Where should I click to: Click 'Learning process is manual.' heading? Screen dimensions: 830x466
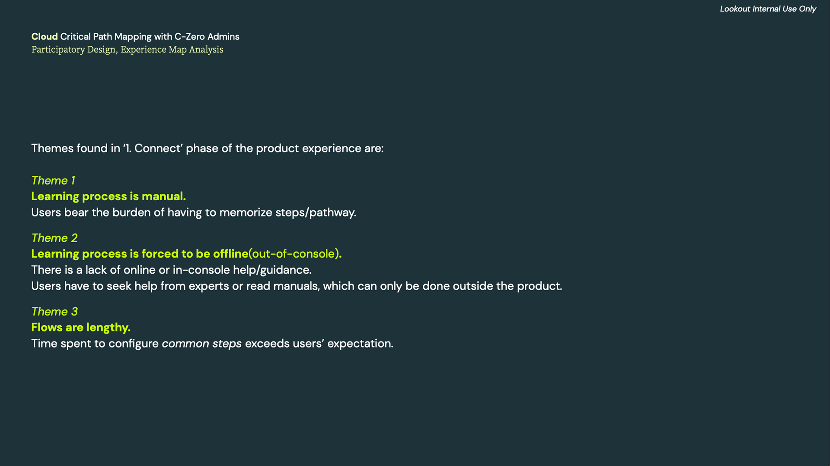click(x=109, y=196)
